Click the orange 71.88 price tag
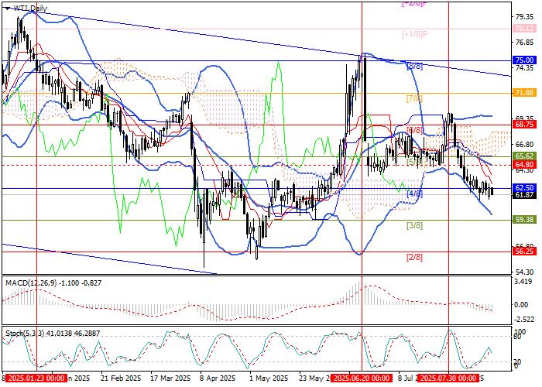Image resolution: width=542 pixels, height=387 pixels. [x=524, y=92]
